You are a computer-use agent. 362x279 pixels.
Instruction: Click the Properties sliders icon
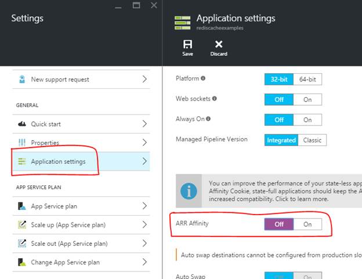22,142
